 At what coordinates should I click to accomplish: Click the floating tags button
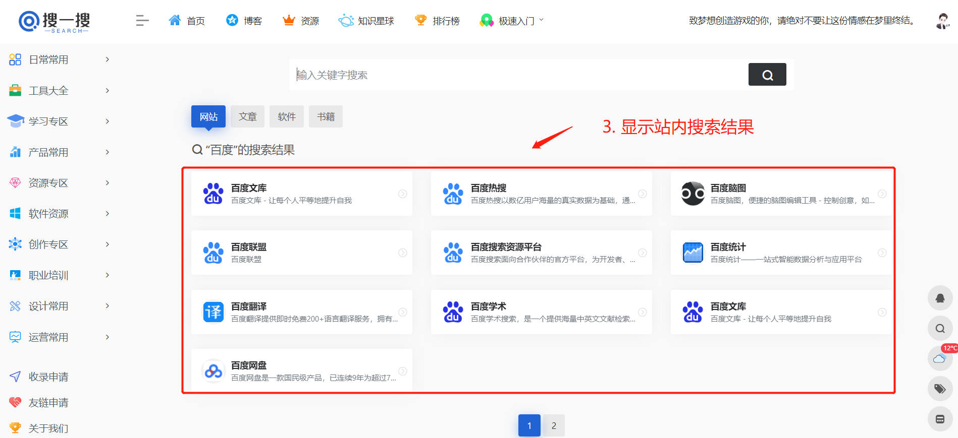[940, 389]
